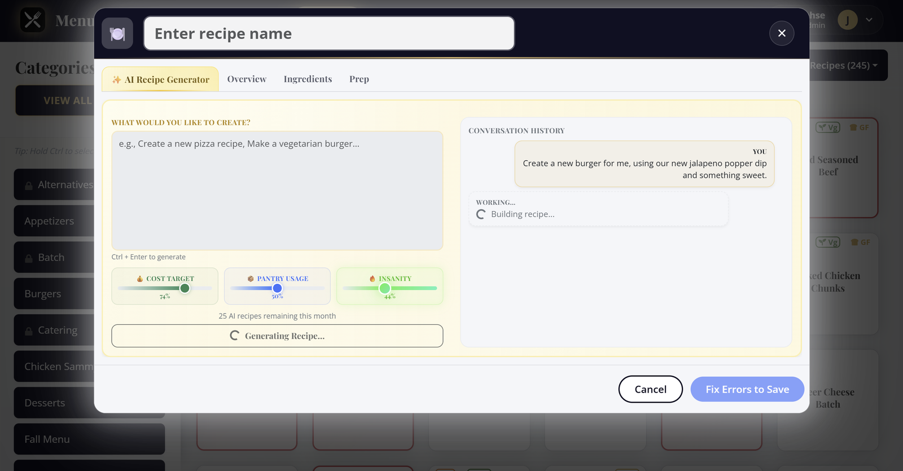Image resolution: width=903 pixels, height=471 pixels.
Task: Select the Desserts category
Action: 54,403
